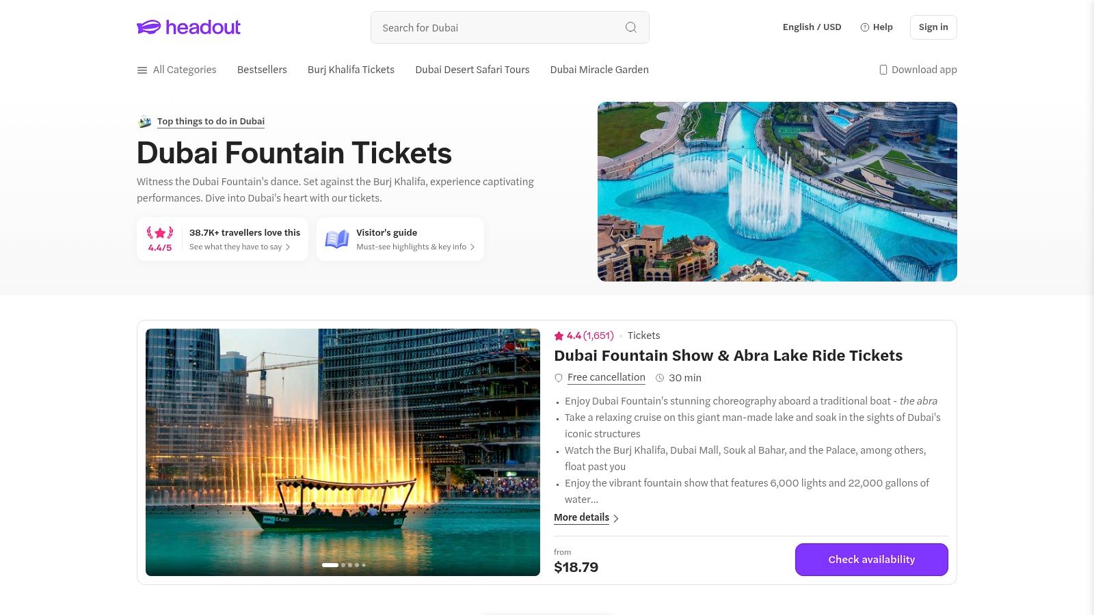The image size is (1094, 615).
Task: Click the Visitor's guide book icon
Action: coord(336,239)
